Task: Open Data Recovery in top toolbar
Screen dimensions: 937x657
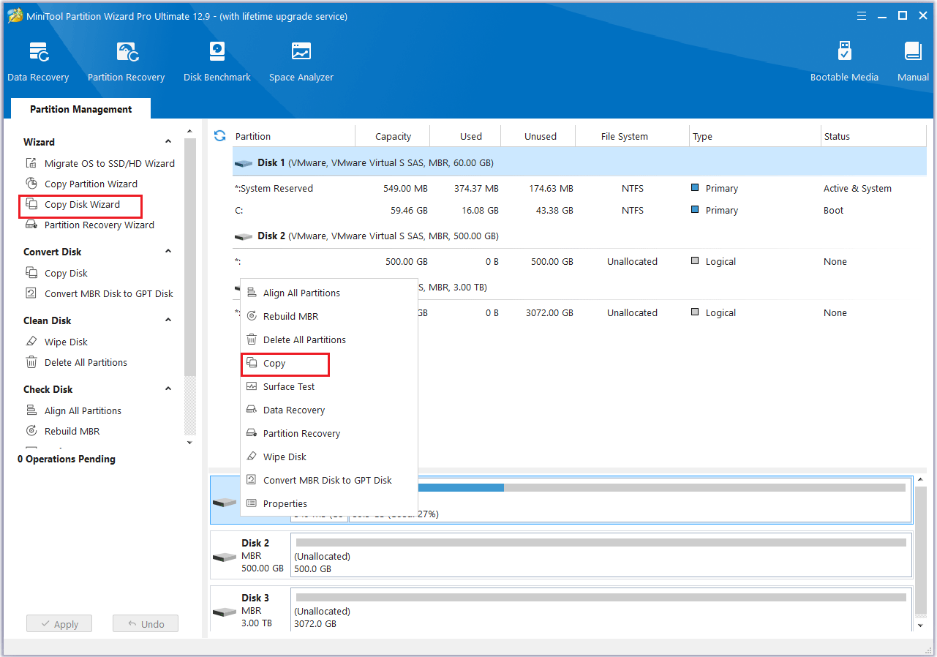Action: [x=38, y=61]
